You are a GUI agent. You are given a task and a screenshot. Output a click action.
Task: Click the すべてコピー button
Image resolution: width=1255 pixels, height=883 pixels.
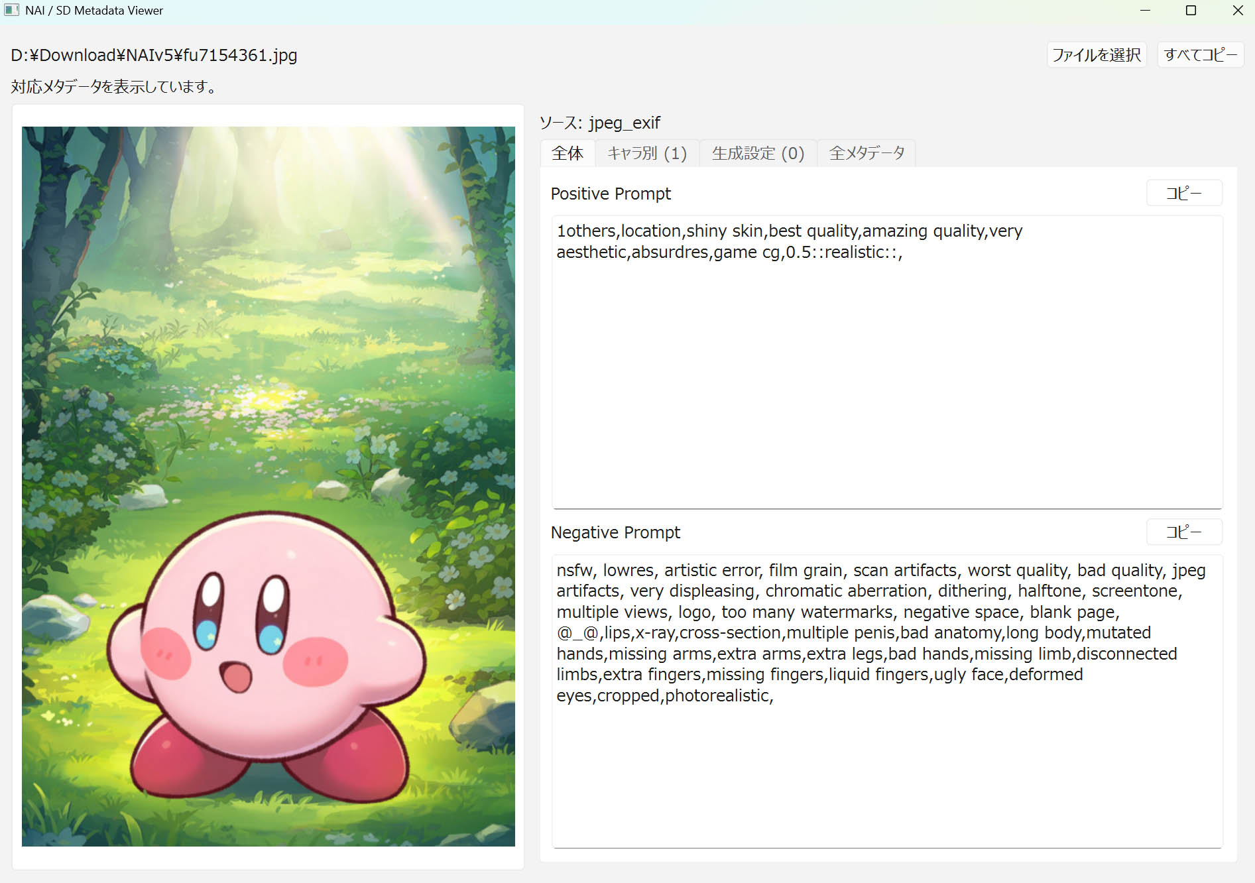[x=1200, y=54]
